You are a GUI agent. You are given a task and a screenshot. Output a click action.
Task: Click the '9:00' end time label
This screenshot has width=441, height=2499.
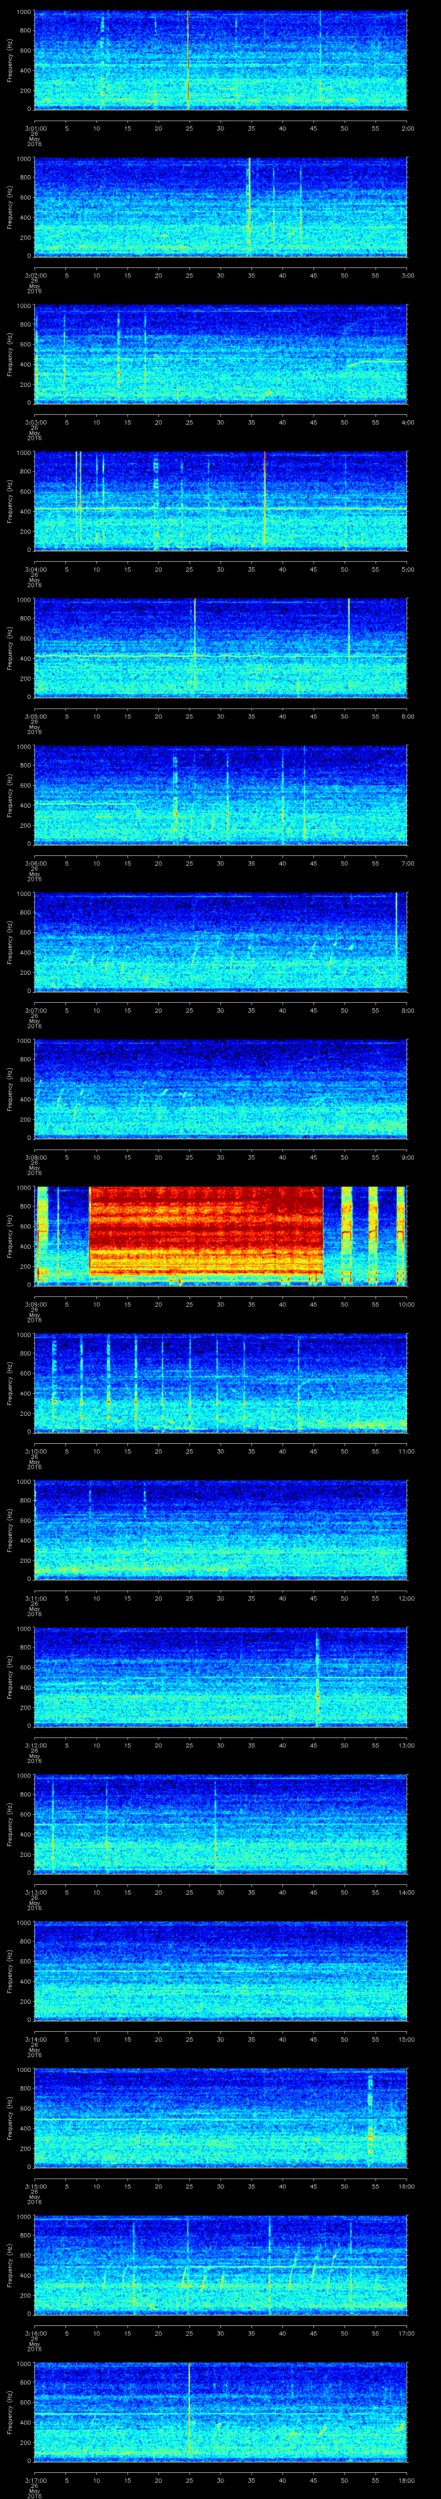click(x=407, y=1156)
